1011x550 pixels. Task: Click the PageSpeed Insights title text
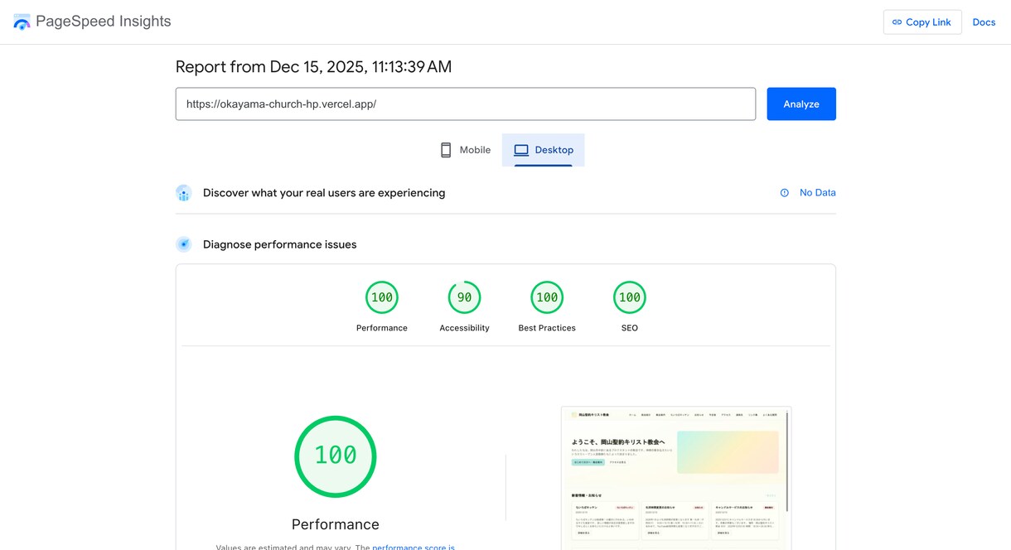[104, 22]
